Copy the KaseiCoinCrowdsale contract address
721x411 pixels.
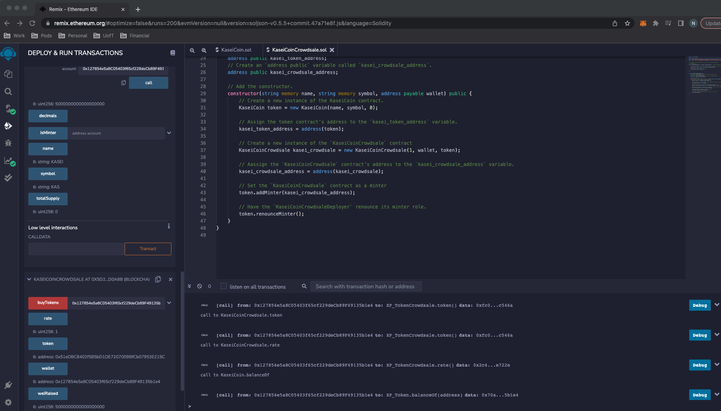[158, 279]
